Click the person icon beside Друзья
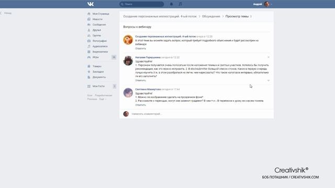The width and height of the screenshot is (335, 188). 89,30
